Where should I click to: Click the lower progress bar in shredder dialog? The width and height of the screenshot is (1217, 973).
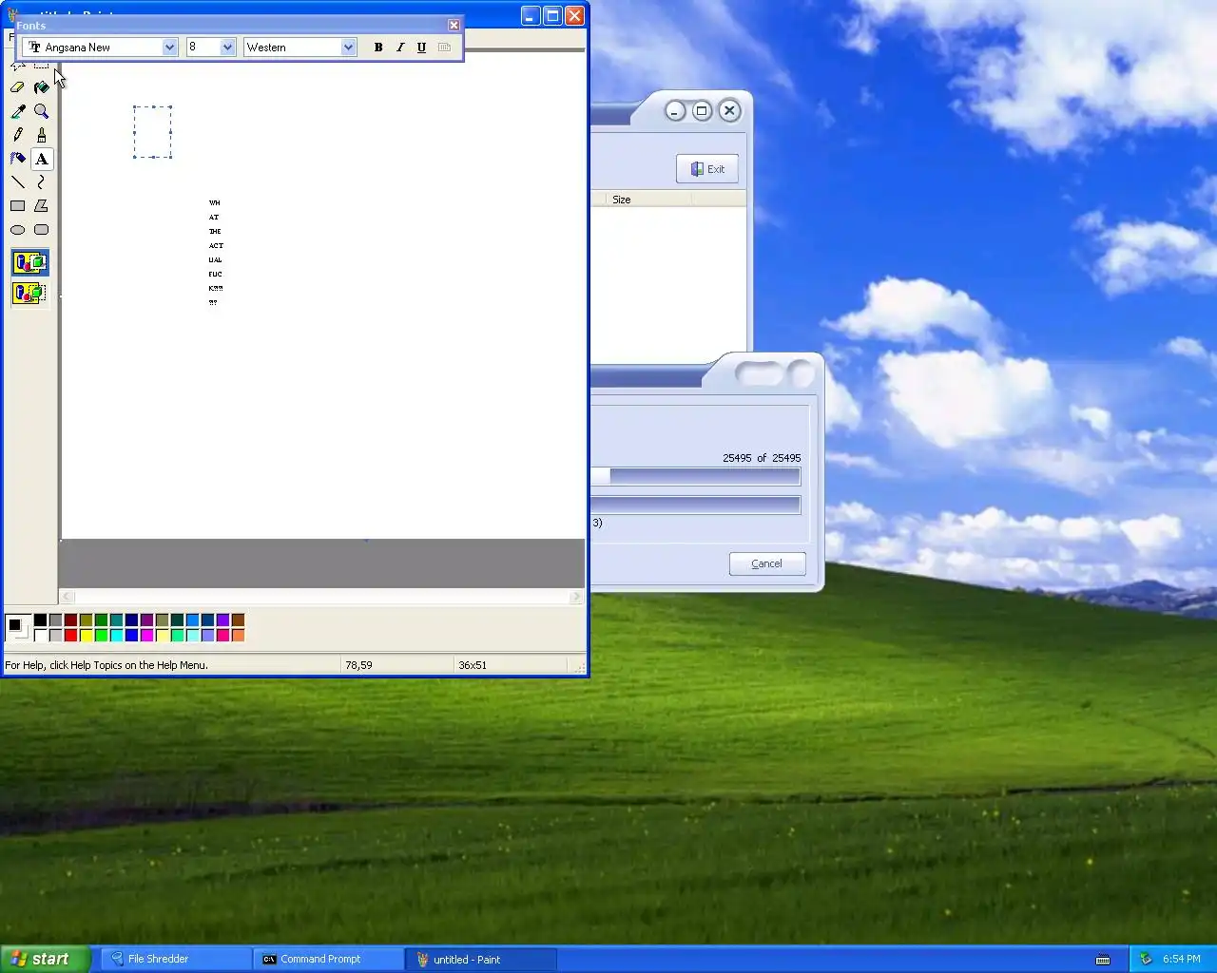[x=695, y=506]
